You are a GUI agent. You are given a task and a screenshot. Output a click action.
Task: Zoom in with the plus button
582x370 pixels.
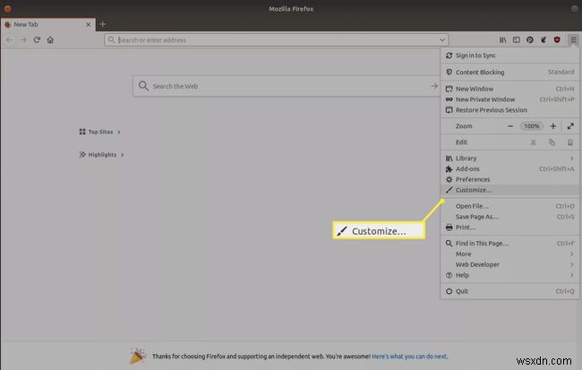553,126
